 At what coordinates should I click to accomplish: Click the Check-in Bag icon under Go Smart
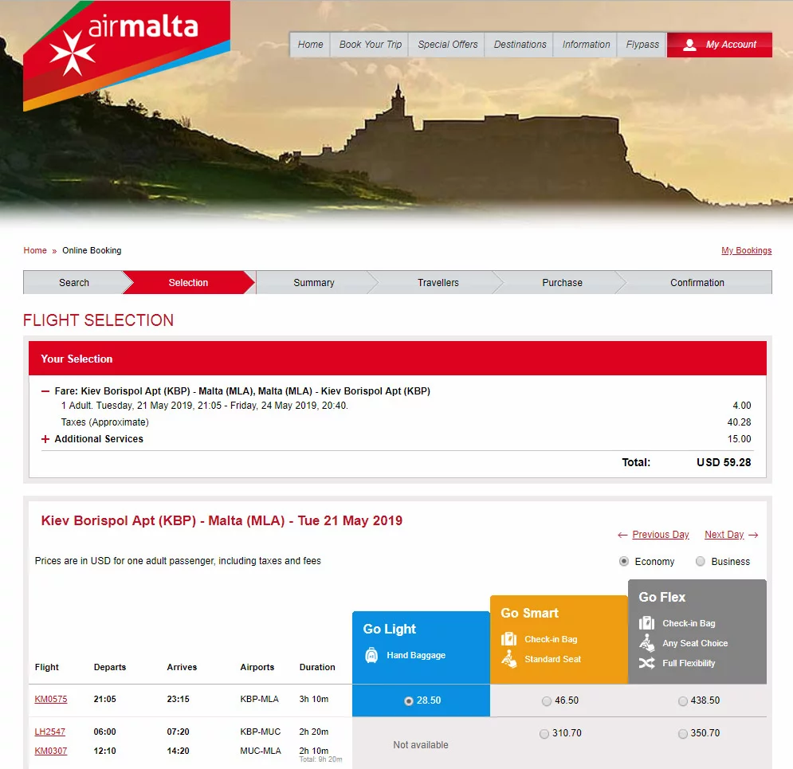508,639
